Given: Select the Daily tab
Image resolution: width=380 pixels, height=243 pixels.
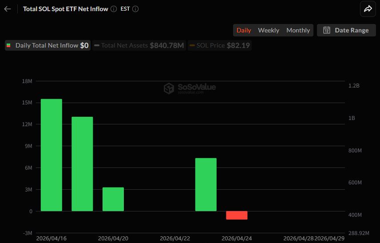Looking at the screenshot, I should pos(244,30).
